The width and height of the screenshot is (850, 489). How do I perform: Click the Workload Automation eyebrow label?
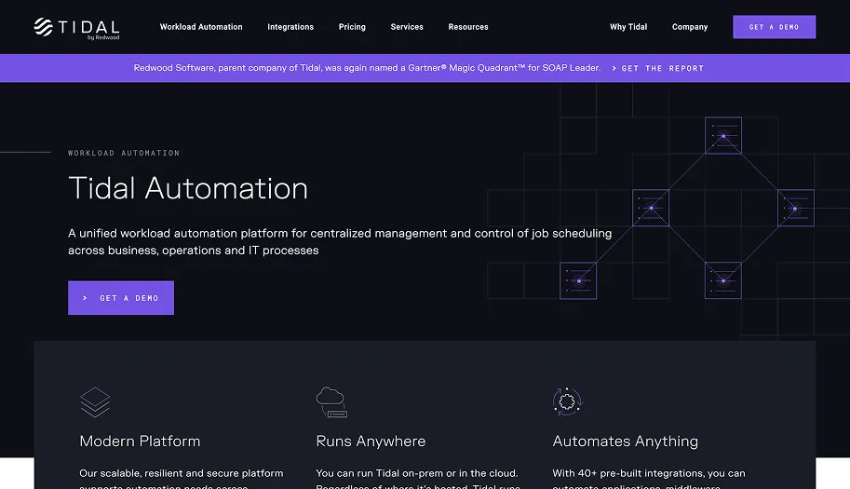click(124, 153)
